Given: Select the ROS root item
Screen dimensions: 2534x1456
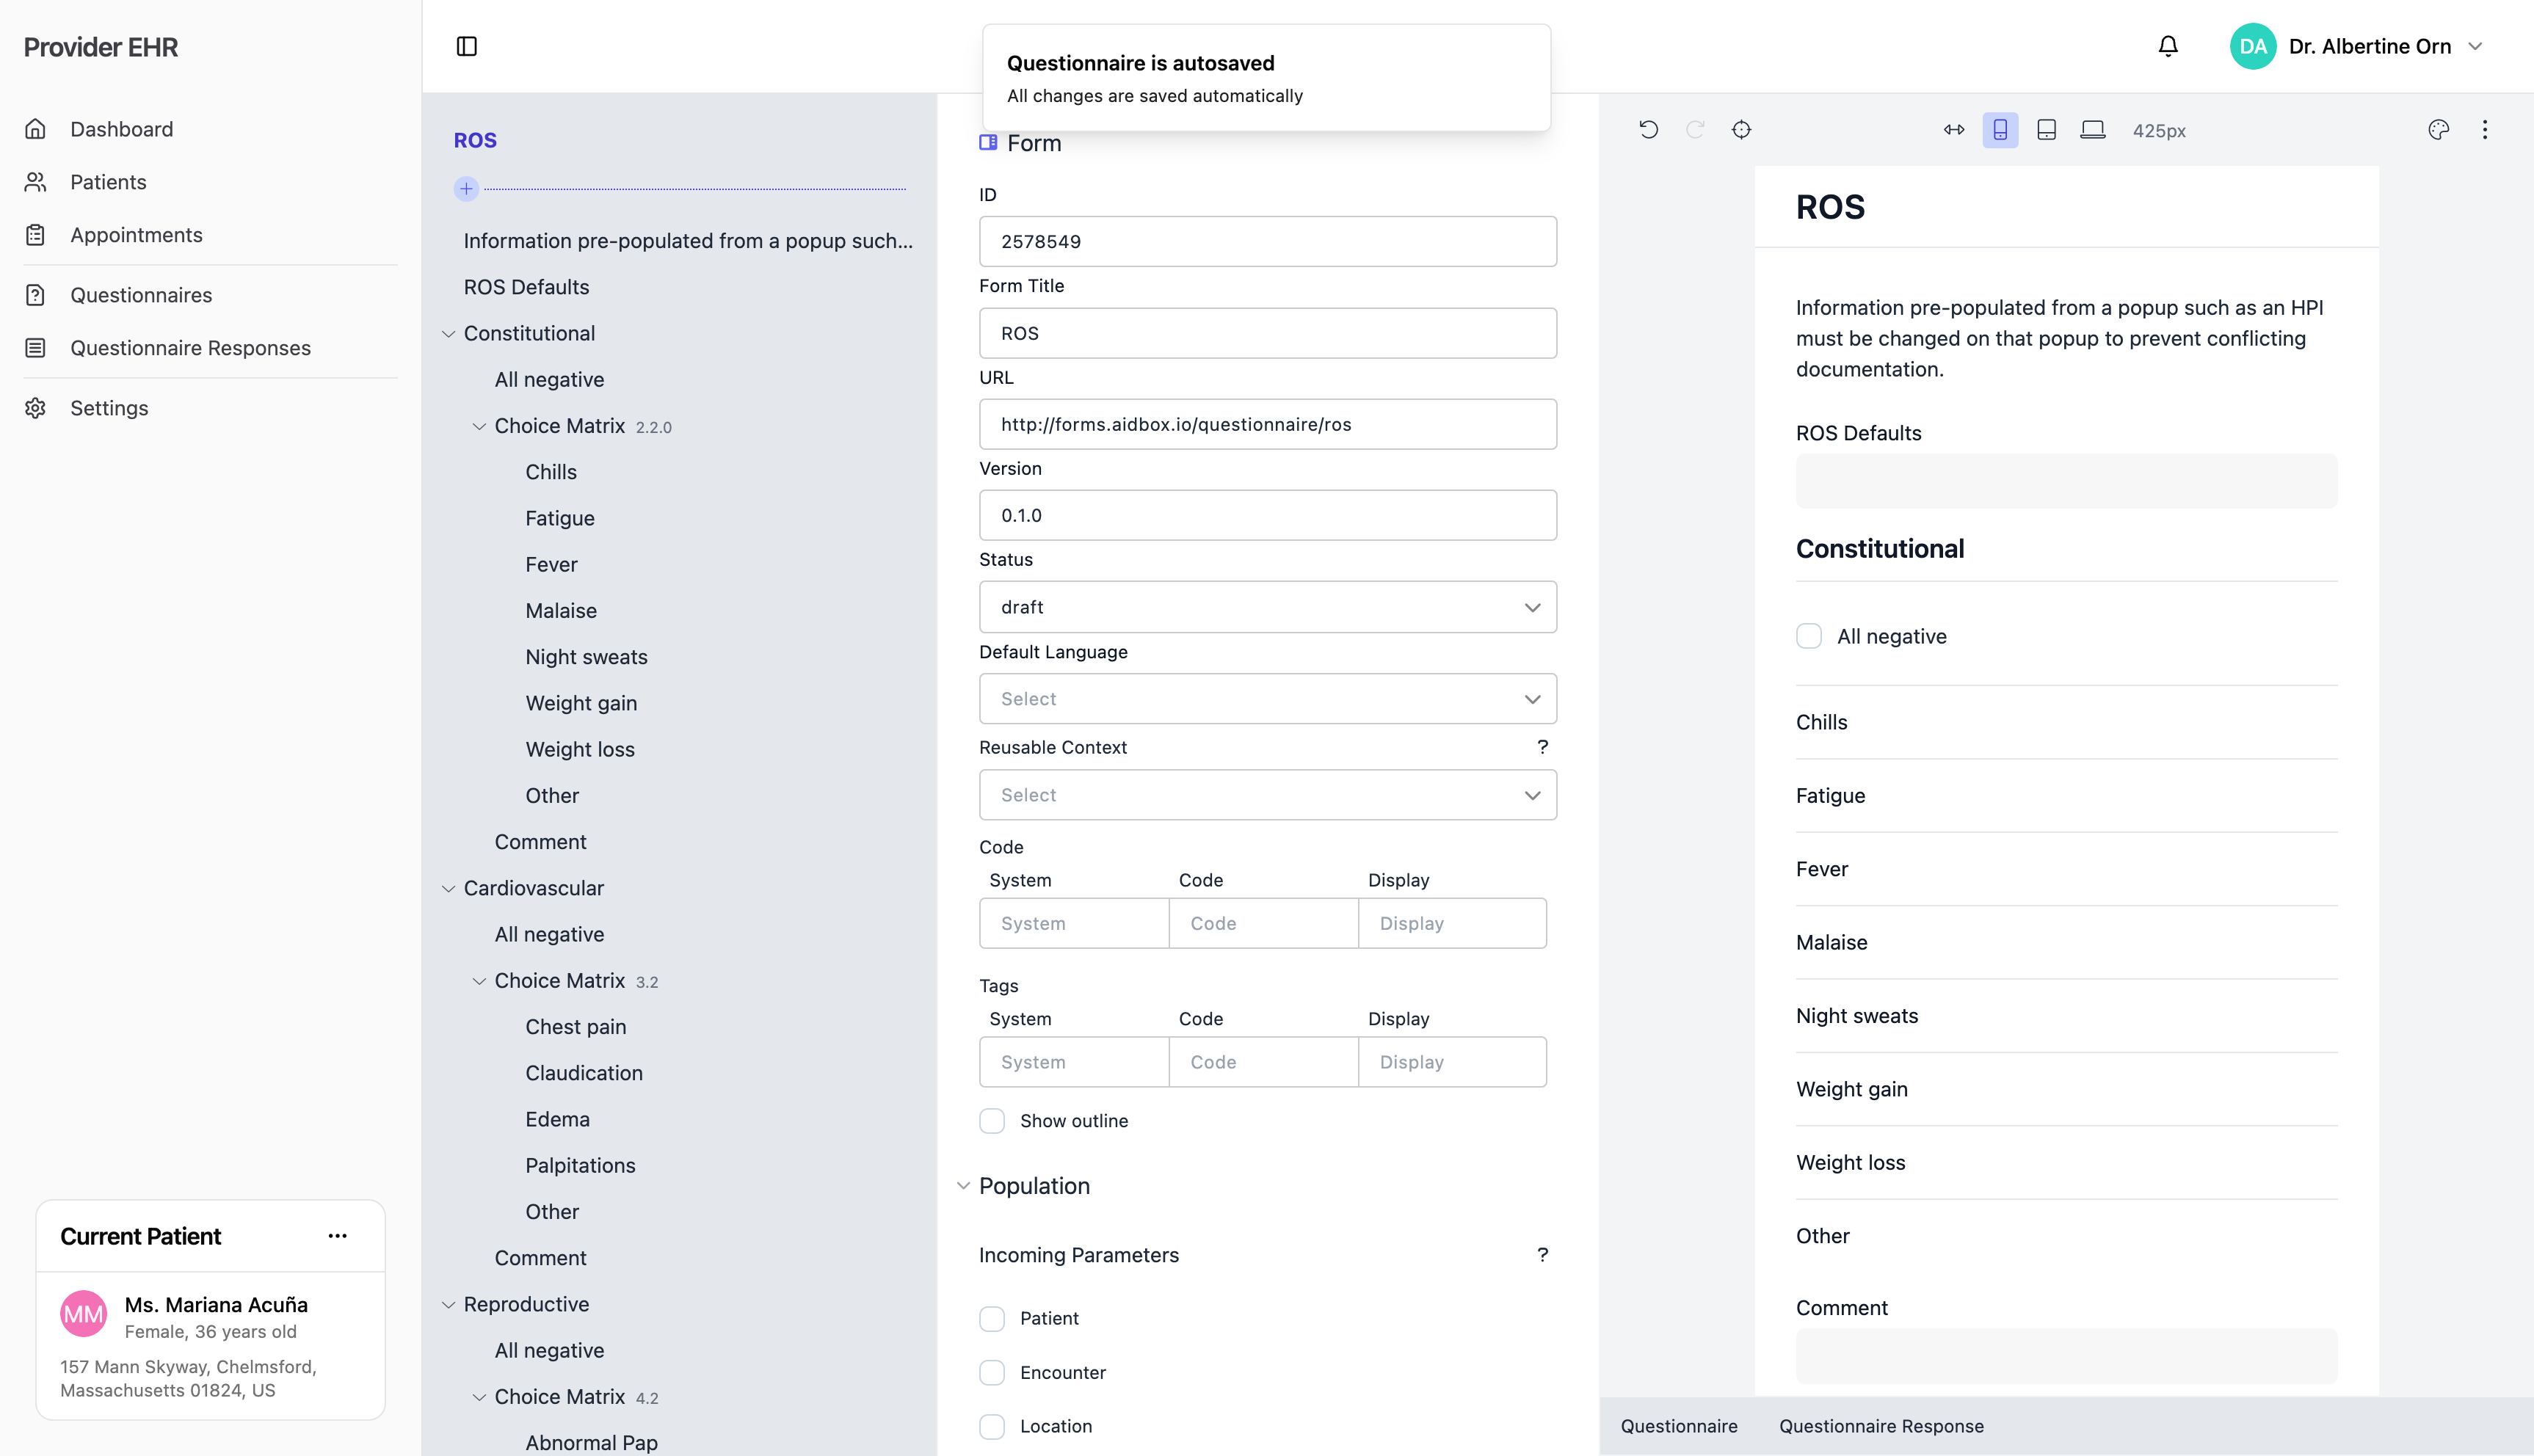Looking at the screenshot, I should [x=475, y=140].
